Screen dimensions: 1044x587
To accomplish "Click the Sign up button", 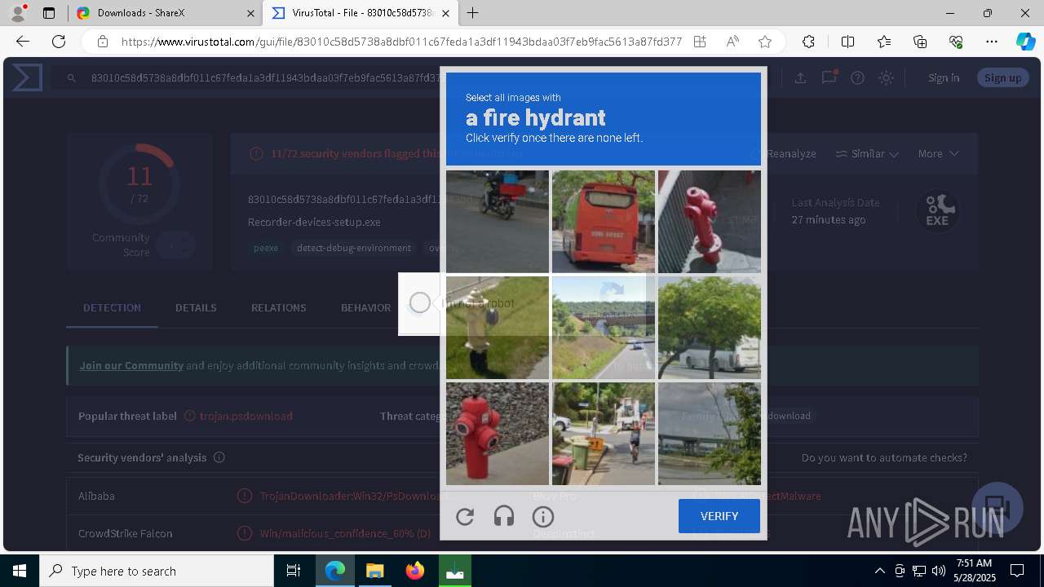I will [1002, 77].
